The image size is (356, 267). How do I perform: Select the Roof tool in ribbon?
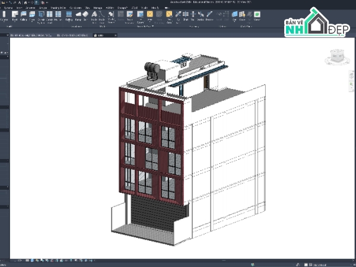click(15, 16)
